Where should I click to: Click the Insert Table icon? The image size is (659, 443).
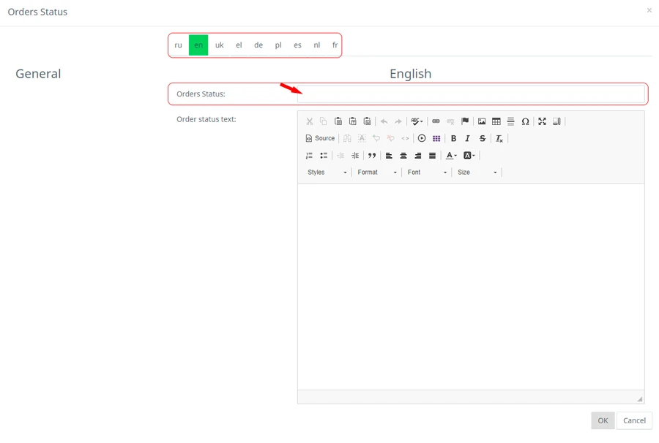pyautogui.click(x=496, y=121)
